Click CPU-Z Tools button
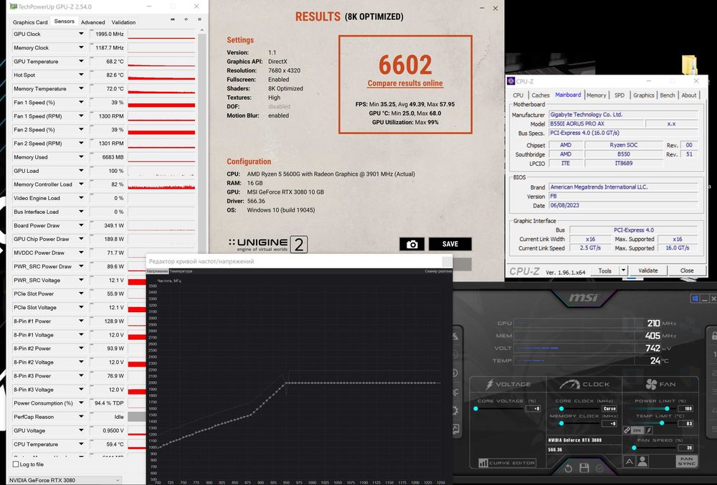Image resolution: width=717 pixels, height=485 pixels. (x=604, y=270)
